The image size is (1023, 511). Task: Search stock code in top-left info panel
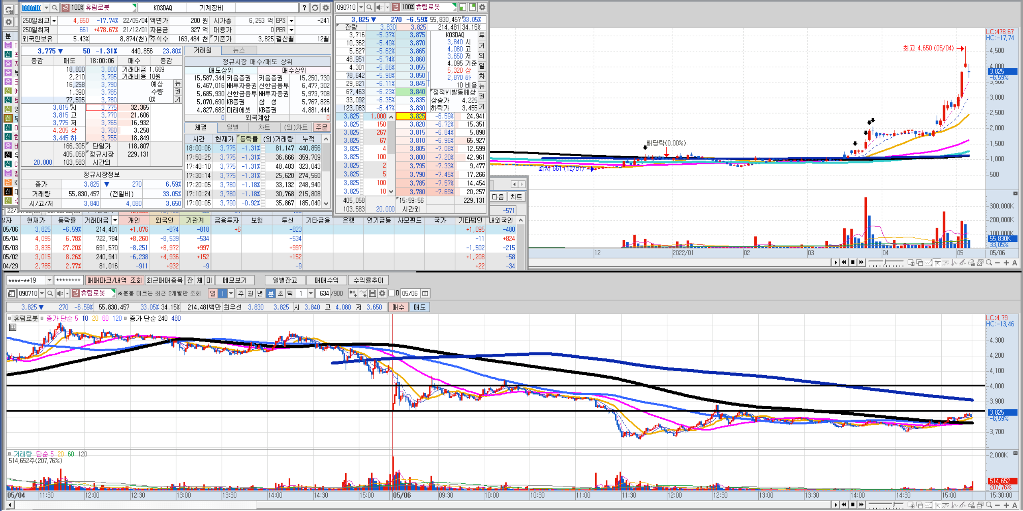[x=54, y=7]
